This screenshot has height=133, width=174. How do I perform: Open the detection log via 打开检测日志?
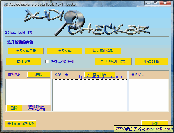pos(113,61)
